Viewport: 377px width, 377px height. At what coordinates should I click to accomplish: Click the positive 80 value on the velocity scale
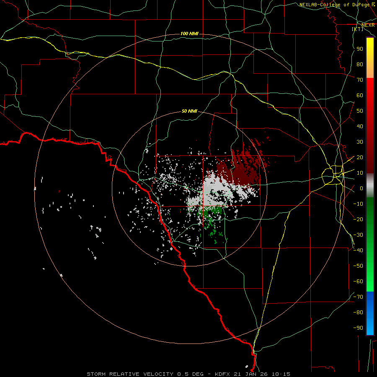coord(360,64)
